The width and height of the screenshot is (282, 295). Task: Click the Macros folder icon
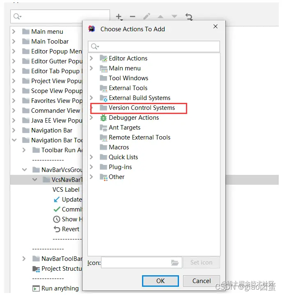(103, 147)
